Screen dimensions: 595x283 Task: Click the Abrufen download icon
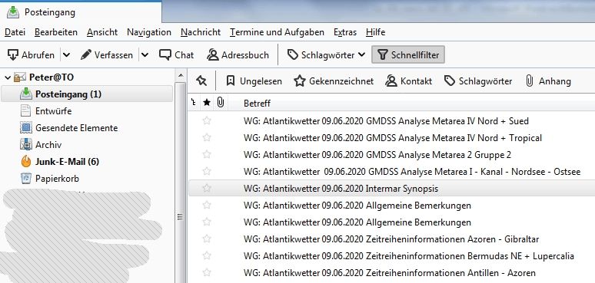[x=13, y=55]
